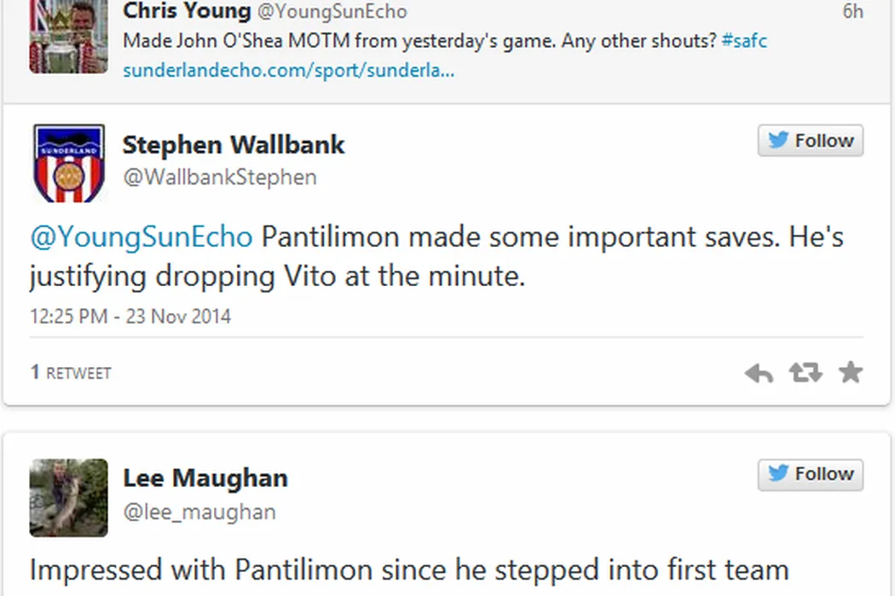
Task: Open the @lee_maughan handle
Action: (199, 511)
